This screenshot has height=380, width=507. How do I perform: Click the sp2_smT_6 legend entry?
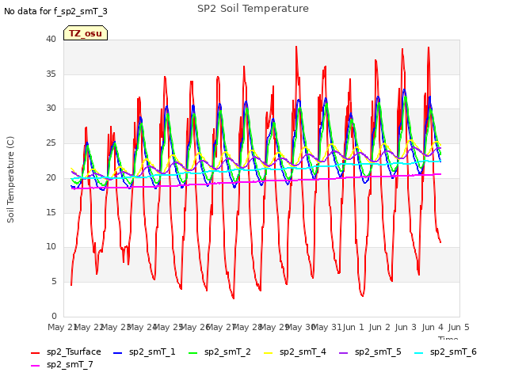click(x=445, y=351)
